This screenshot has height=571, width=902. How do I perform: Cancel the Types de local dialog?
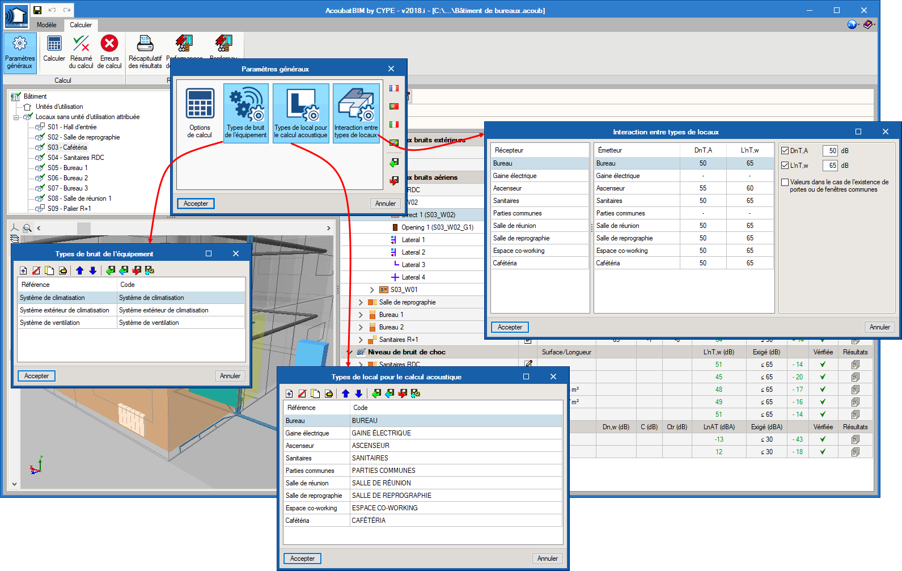coord(548,559)
